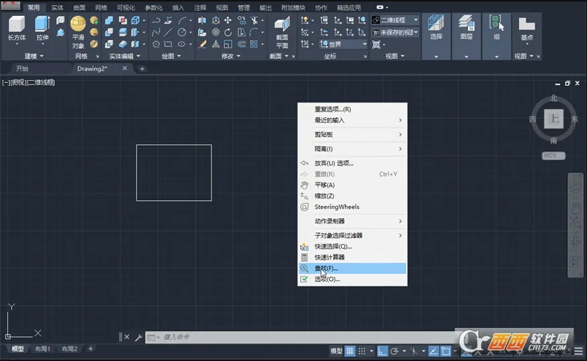Choose SteeringWheels in the context menu
The height and width of the screenshot is (361, 587).
tap(352, 207)
